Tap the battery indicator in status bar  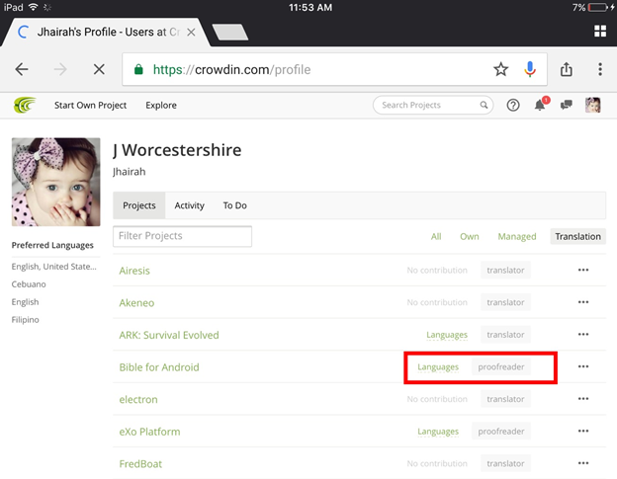click(x=597, y=7)
